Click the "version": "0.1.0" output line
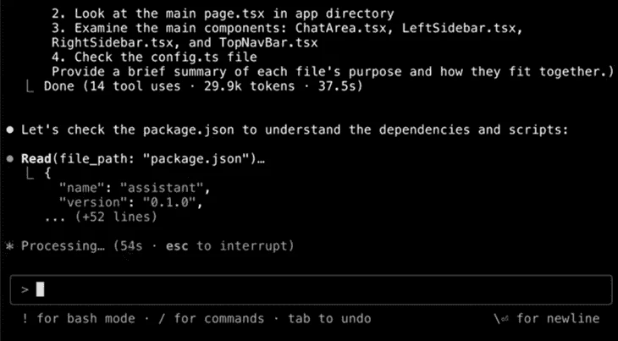The height and width of the screenshot is (341, 618). (134, 202)
